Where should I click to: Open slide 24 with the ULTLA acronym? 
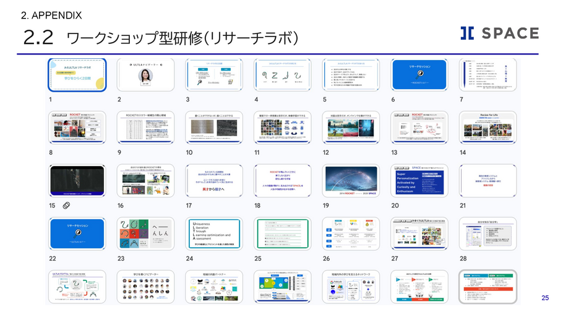click(x=213, y=233)
